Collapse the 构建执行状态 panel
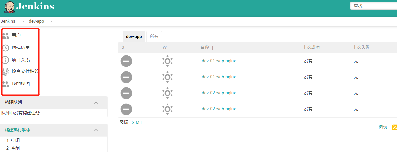The height and width of the screenshot is (152, 397). [96, 130]
